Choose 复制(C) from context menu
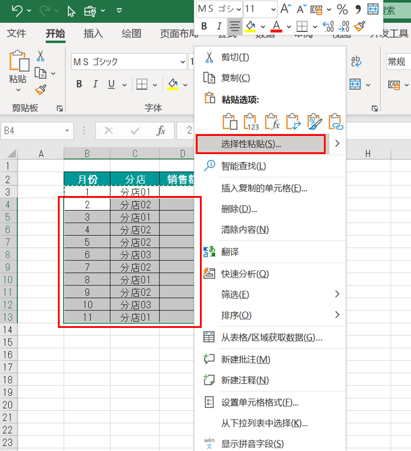Screen dimensions: 411x451 tap(270, 78)
